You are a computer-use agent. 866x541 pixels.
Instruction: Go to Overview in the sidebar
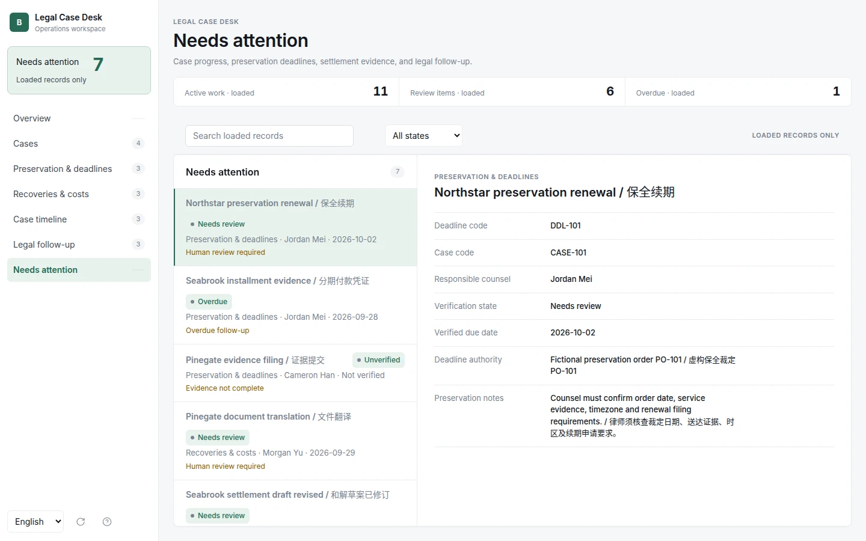[x=79, y=118]
